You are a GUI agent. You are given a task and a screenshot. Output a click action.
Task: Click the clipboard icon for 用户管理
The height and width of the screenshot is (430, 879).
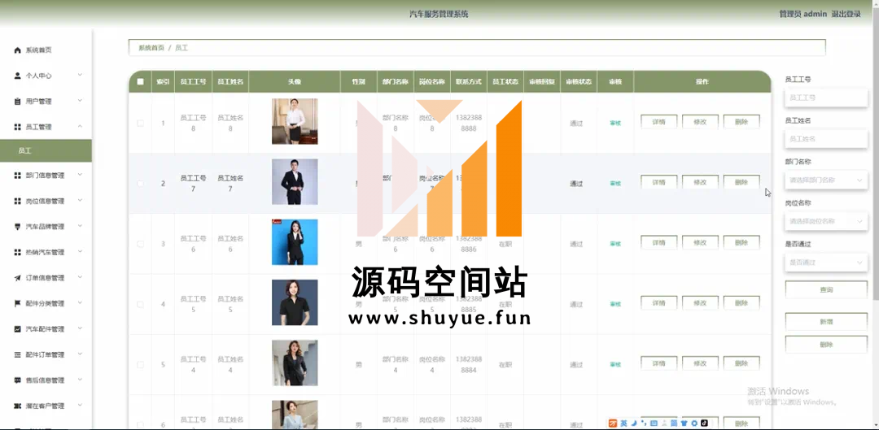pos(17,102)
